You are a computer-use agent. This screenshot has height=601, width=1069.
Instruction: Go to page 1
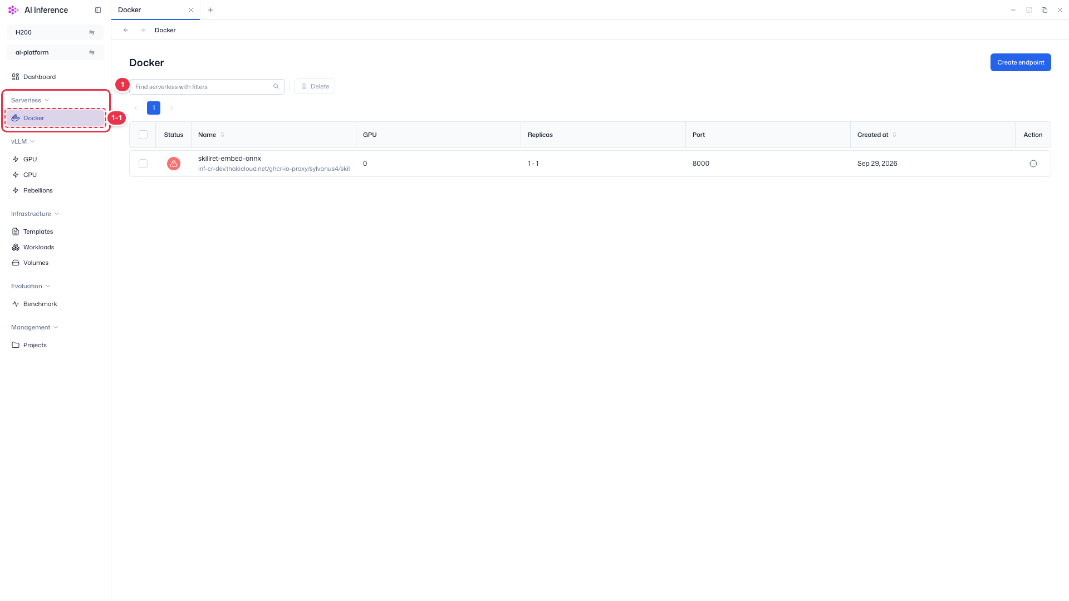click(x=154, y=108)
